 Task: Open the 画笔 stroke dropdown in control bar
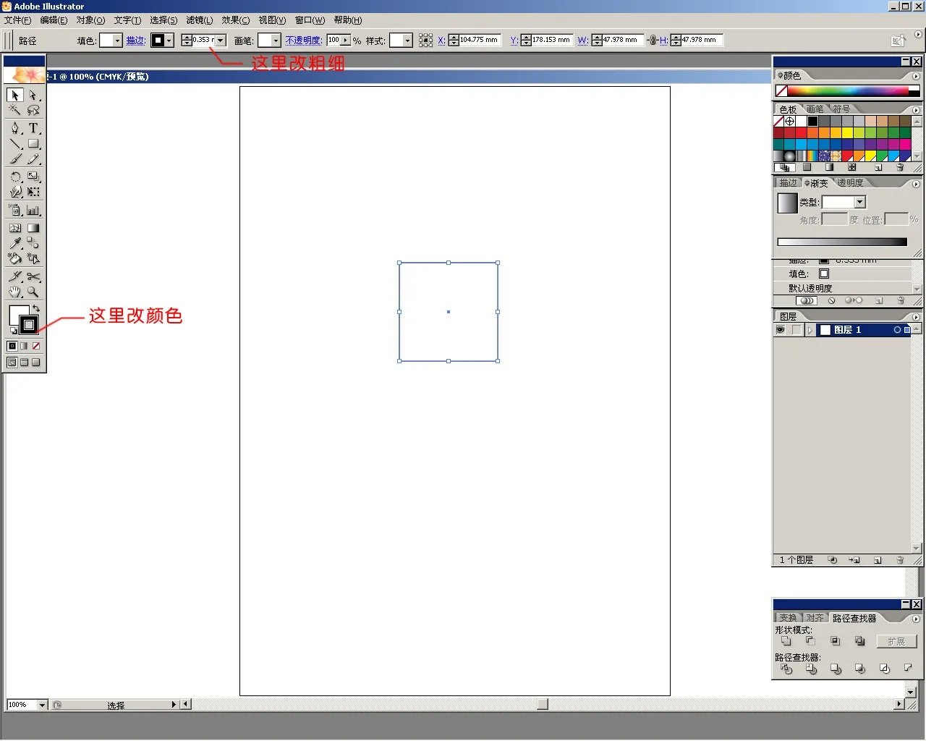click(276, 40)
